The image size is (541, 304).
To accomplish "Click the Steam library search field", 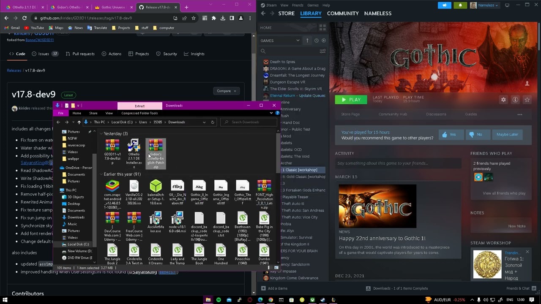I will [x=290, y=51].
